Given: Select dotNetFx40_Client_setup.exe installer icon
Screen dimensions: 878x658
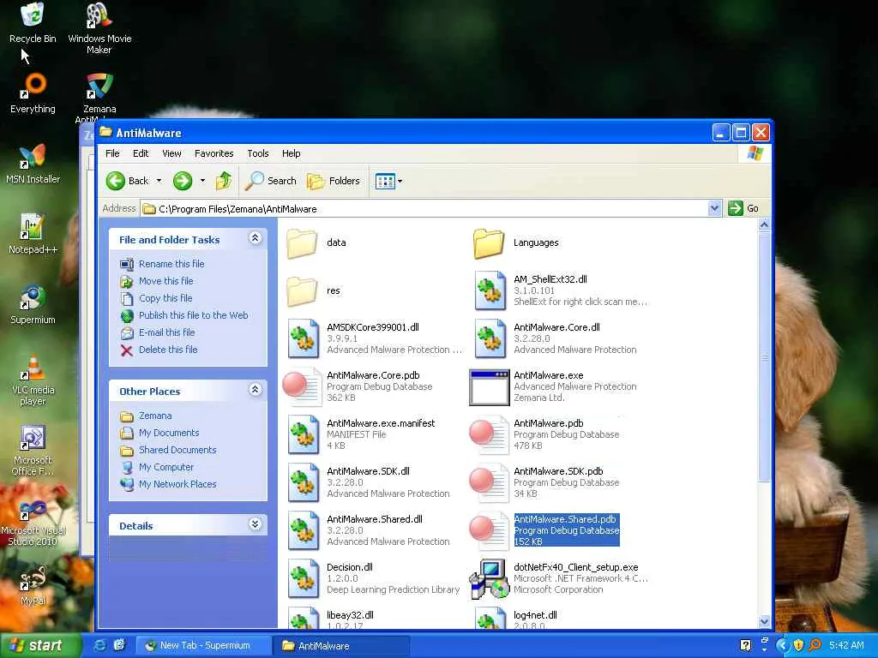Looking at the screenshot, I should coord(490,578).
